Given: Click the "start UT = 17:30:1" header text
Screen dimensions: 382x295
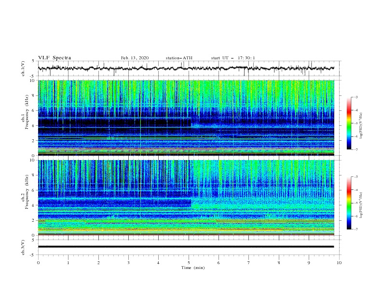Looking at the screenshot, I should click(233, 58).
